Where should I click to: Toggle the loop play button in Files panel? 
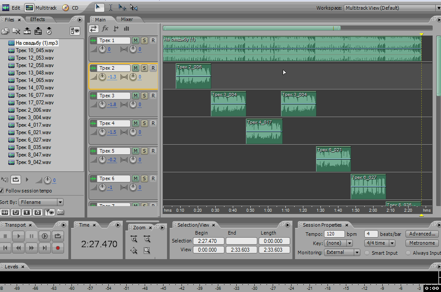point(16,180)
